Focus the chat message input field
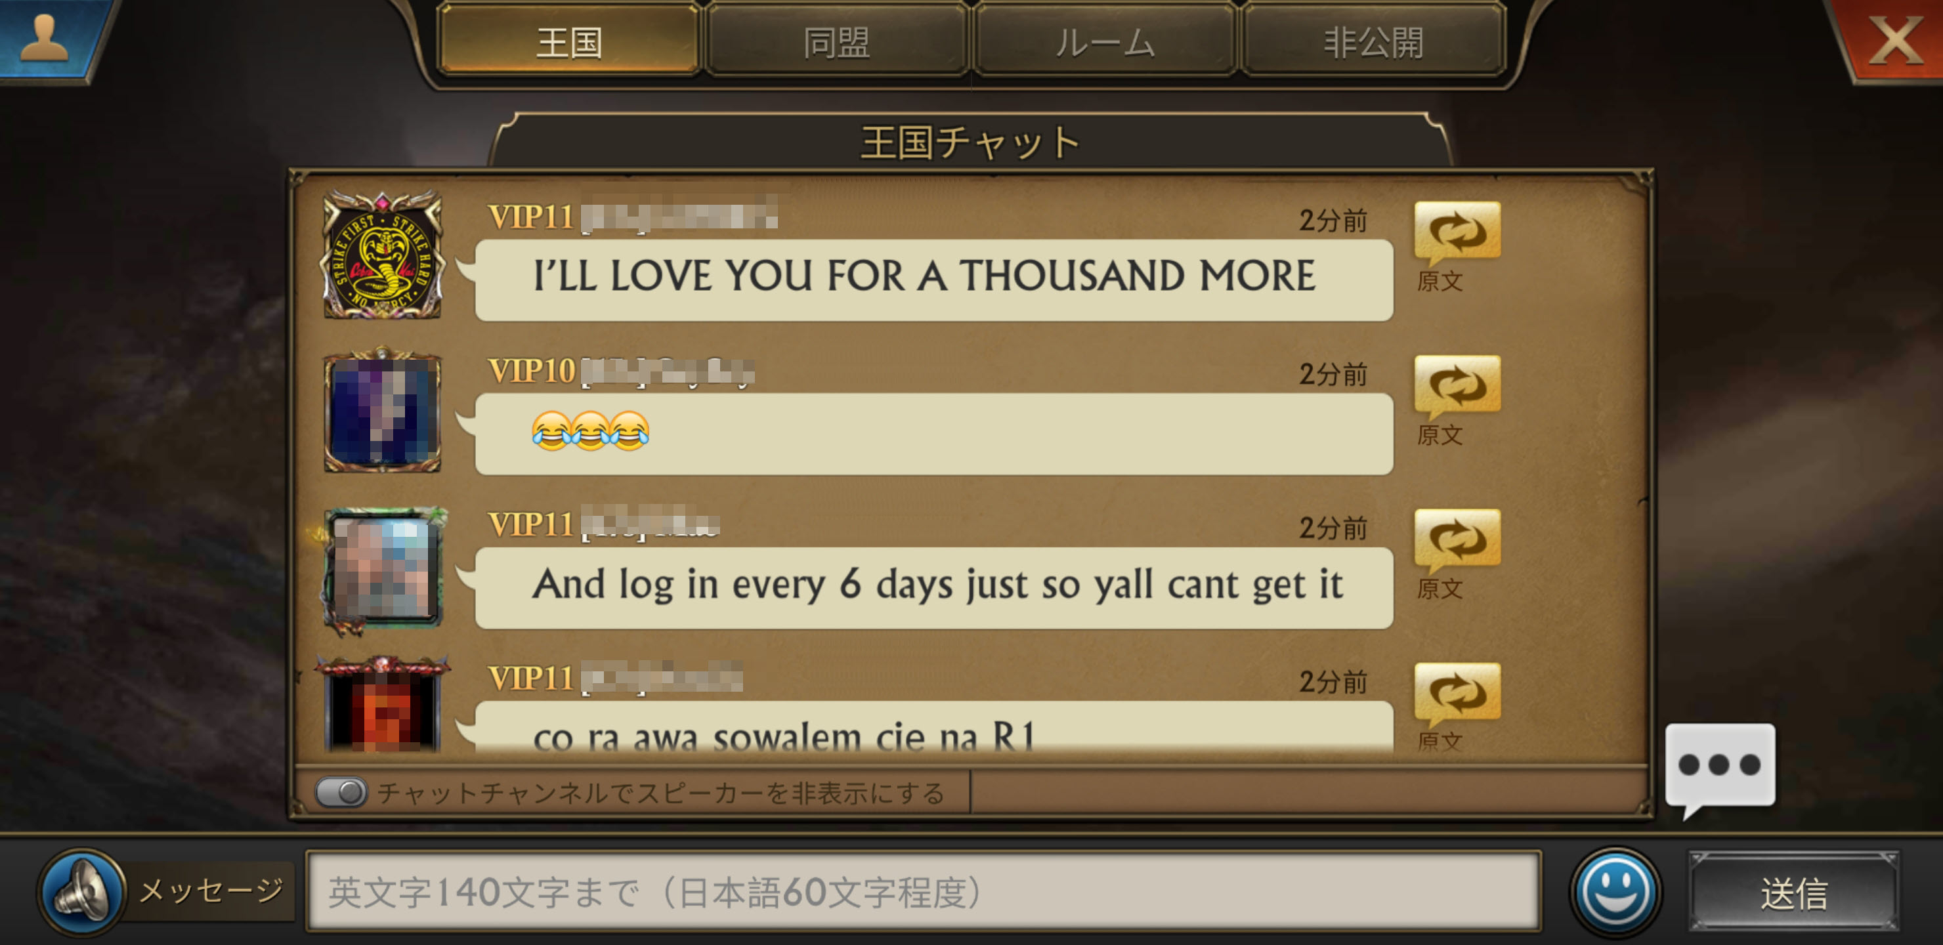Image resolution: width=1943 pixels, height=945 pixels. [924, 891]
